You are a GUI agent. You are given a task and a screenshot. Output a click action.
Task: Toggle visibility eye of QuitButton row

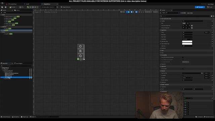click(x=31, y=76)
